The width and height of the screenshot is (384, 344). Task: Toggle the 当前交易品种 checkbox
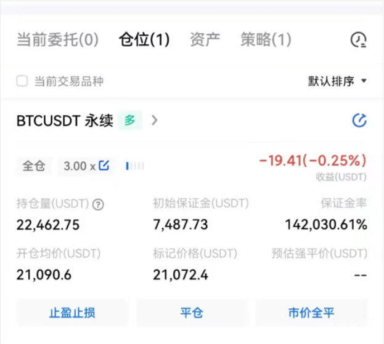pos(22,81)
